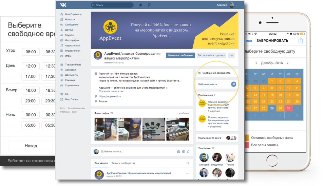Click the альбомы link

pos(184,113)
